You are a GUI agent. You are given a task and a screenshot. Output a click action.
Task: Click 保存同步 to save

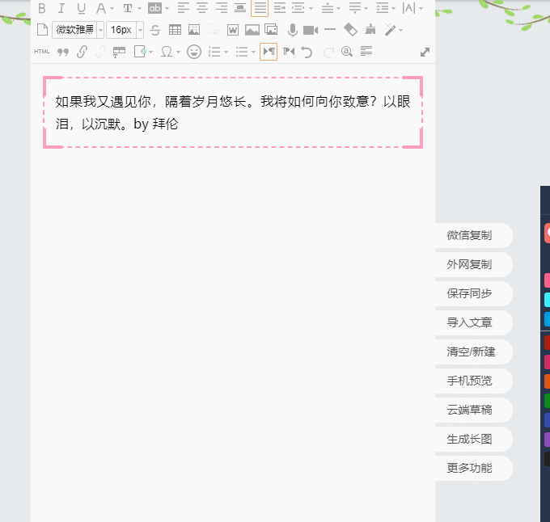[473, 293]
